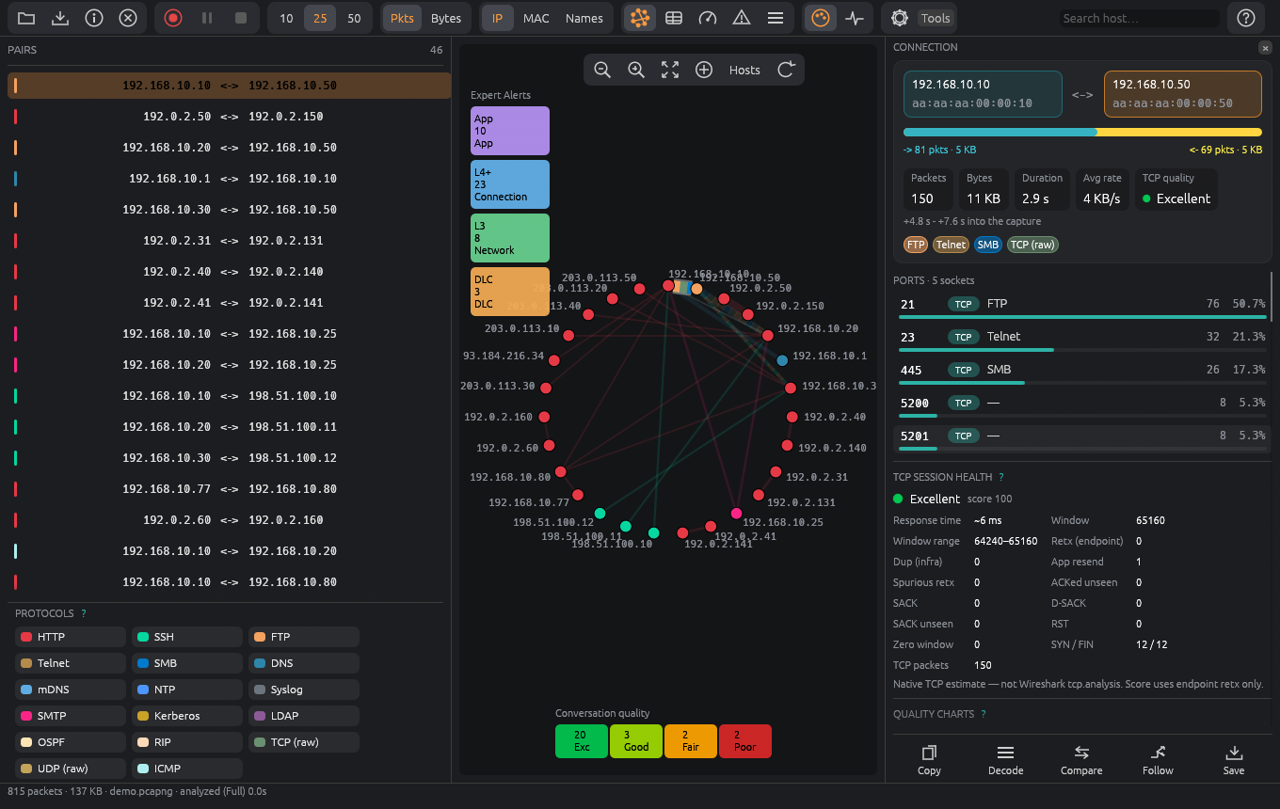The image size is (1280, 809).
Task: Switch the metric to Bytes
Action: (446, 18)
